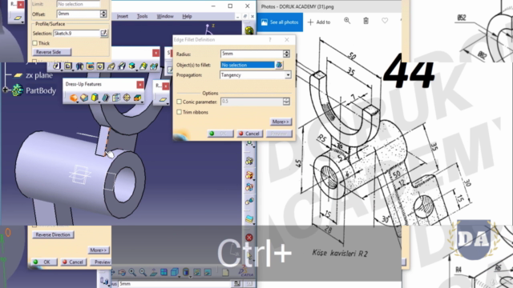The width and height of the screenshot is (513, 288).
Task: Open the Edge Fillet icon's sub-toolbar arrow
Action: 78,102
